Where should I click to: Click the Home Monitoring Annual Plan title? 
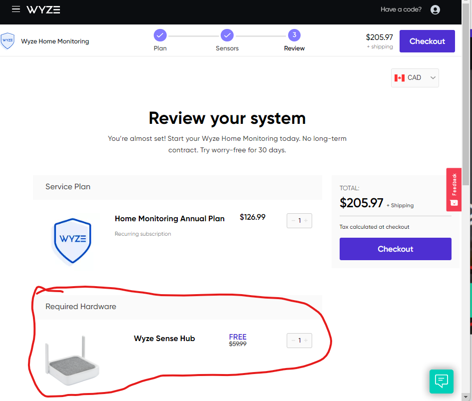click(x=169, y=219)
